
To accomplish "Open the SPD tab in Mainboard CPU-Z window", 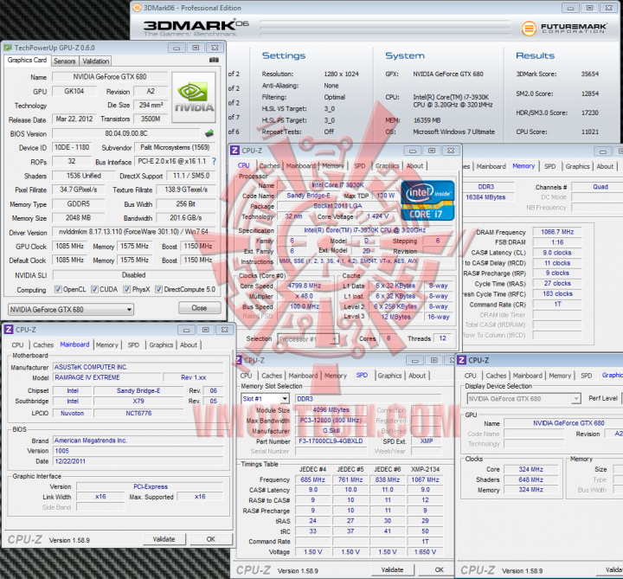I will click(x=133, y=345).
